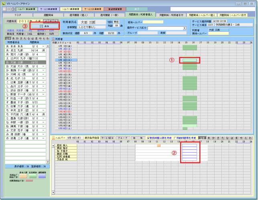Viewport: 258px width, 200px height.
Task: Go to previous month with left arrow
Action: pyautogui.click(x=46, y=20)
